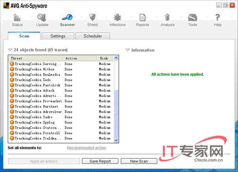Screen dimensions: 238x172
Task: Open the Status section icon
Action: 17,18
